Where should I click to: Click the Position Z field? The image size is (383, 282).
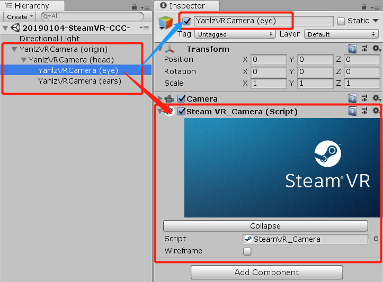[x=362, y=60]
